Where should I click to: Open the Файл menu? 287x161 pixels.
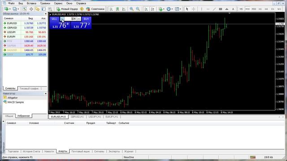(11, 3)
